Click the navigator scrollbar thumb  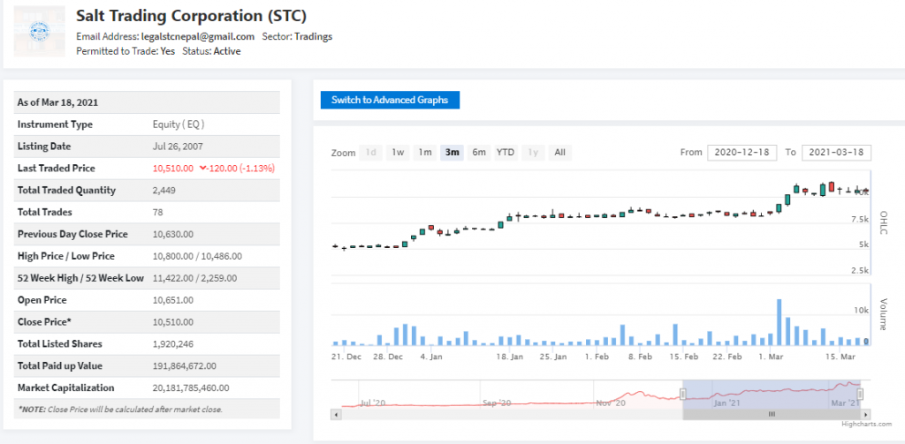click(x=771, y=414)
